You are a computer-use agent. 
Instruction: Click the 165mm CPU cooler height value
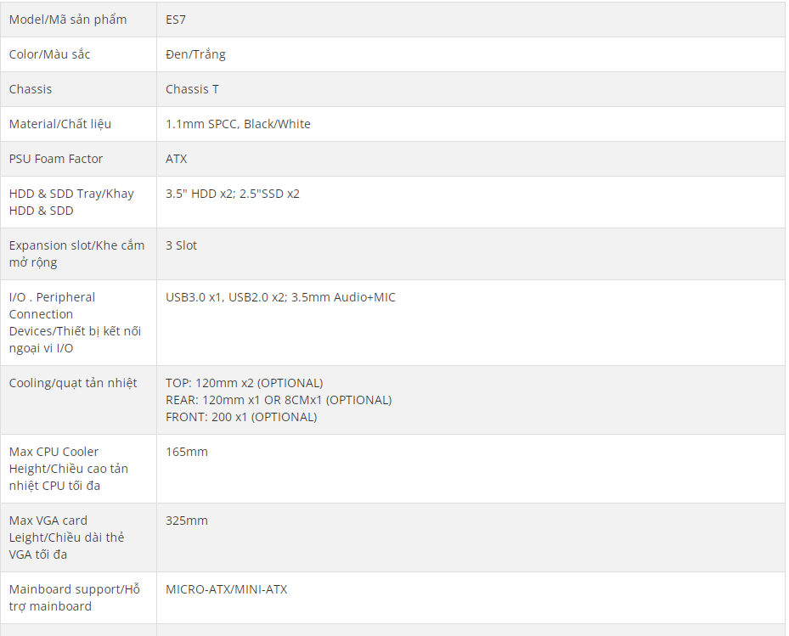187,452
